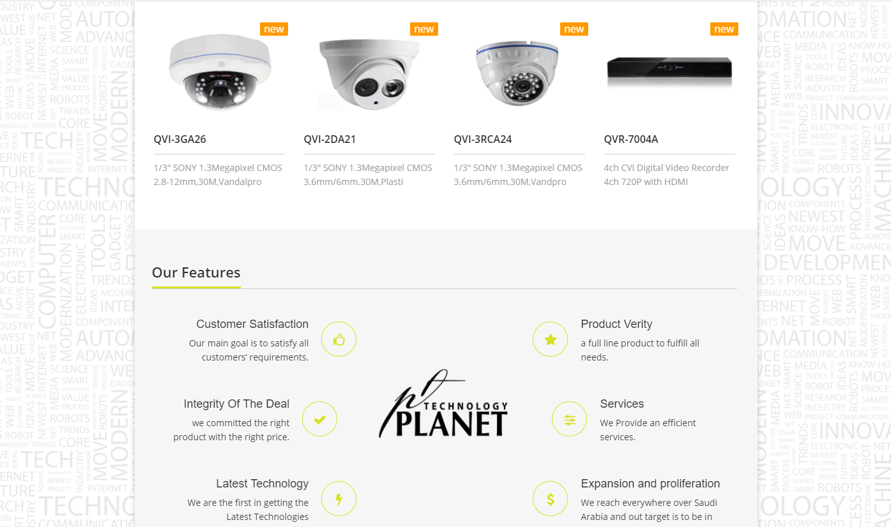
Task: Open the QVI-2DA21 camera image
Action: point(370,73)
